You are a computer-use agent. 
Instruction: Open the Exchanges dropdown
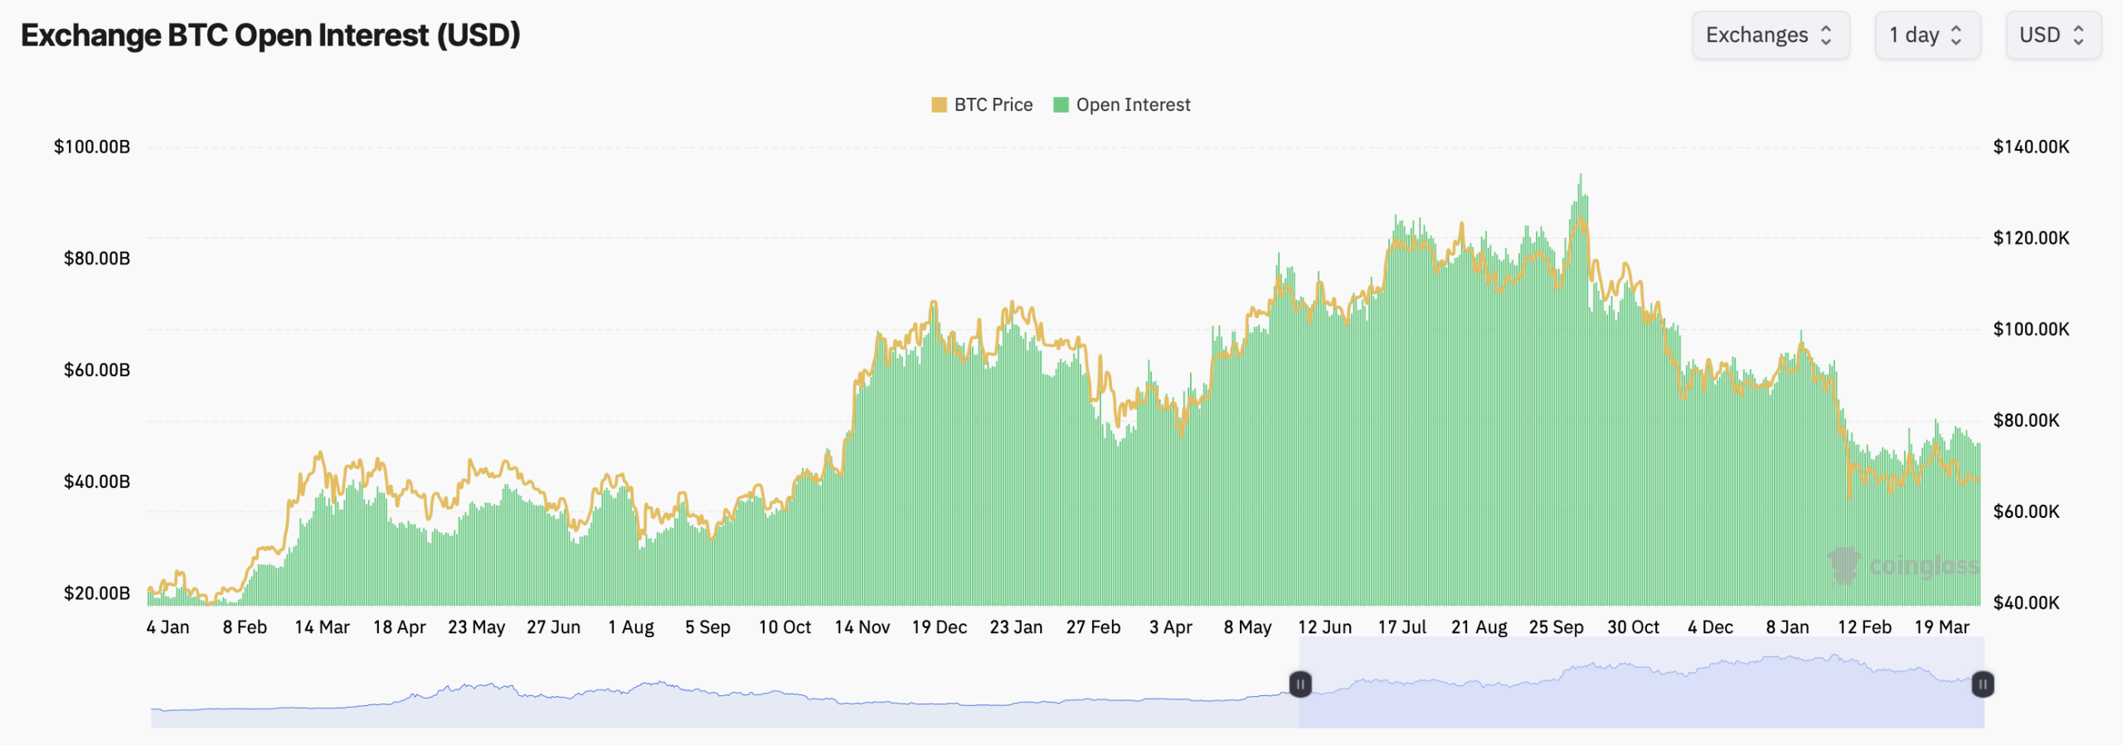pos(1770,36)
